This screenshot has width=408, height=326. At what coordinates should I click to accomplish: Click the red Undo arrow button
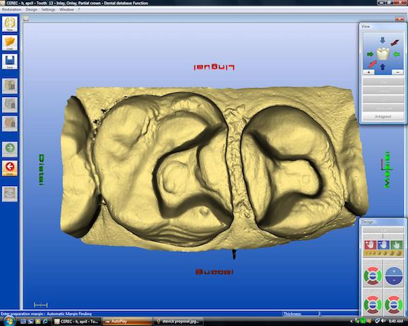pos(10,167)
